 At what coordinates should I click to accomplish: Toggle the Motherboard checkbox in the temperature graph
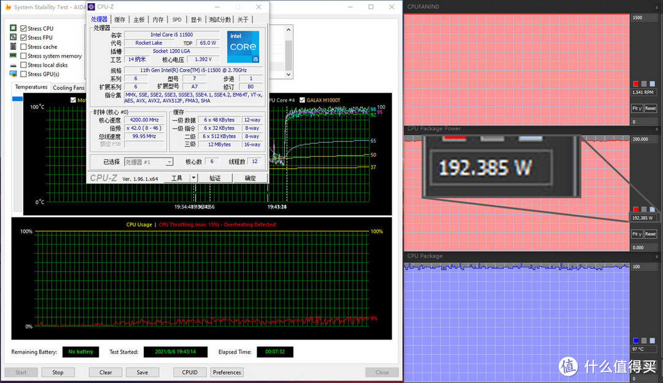click(73, 100)
